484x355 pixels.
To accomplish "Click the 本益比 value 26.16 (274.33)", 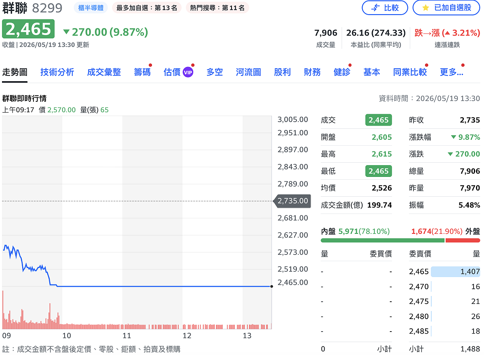I will tap(376, 33).
